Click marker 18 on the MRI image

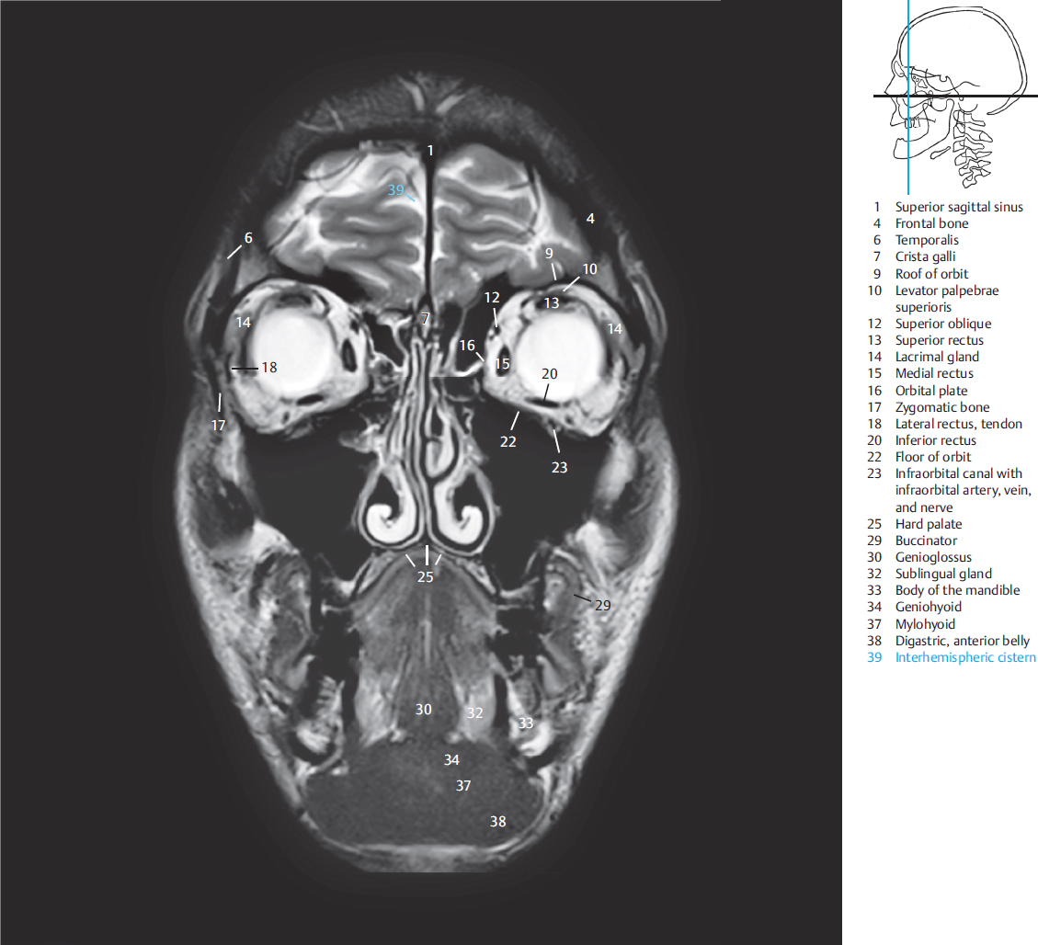(x=268, y=367)
